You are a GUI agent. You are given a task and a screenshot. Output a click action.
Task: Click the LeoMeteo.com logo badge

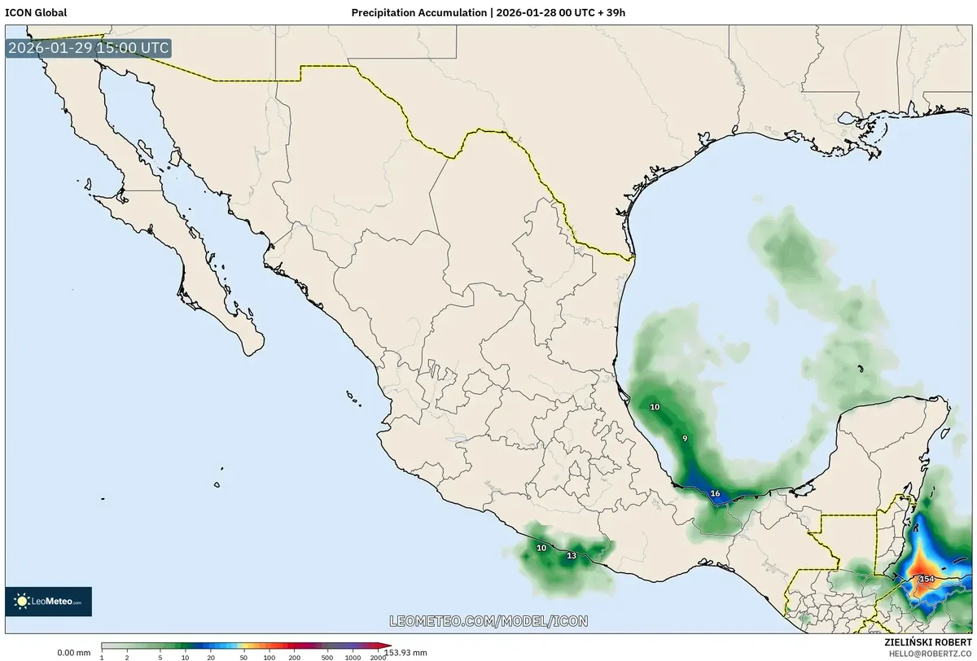click(x=47, y=602)
